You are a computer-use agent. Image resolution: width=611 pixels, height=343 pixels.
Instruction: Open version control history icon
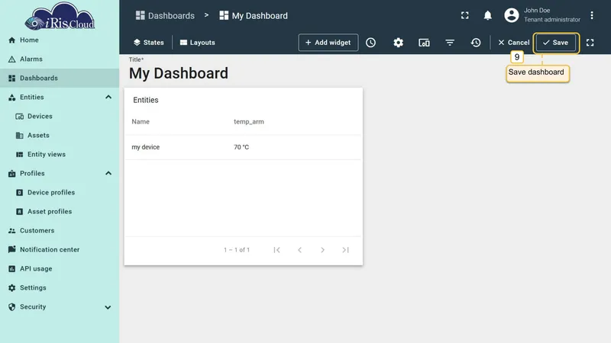[475, 43]
